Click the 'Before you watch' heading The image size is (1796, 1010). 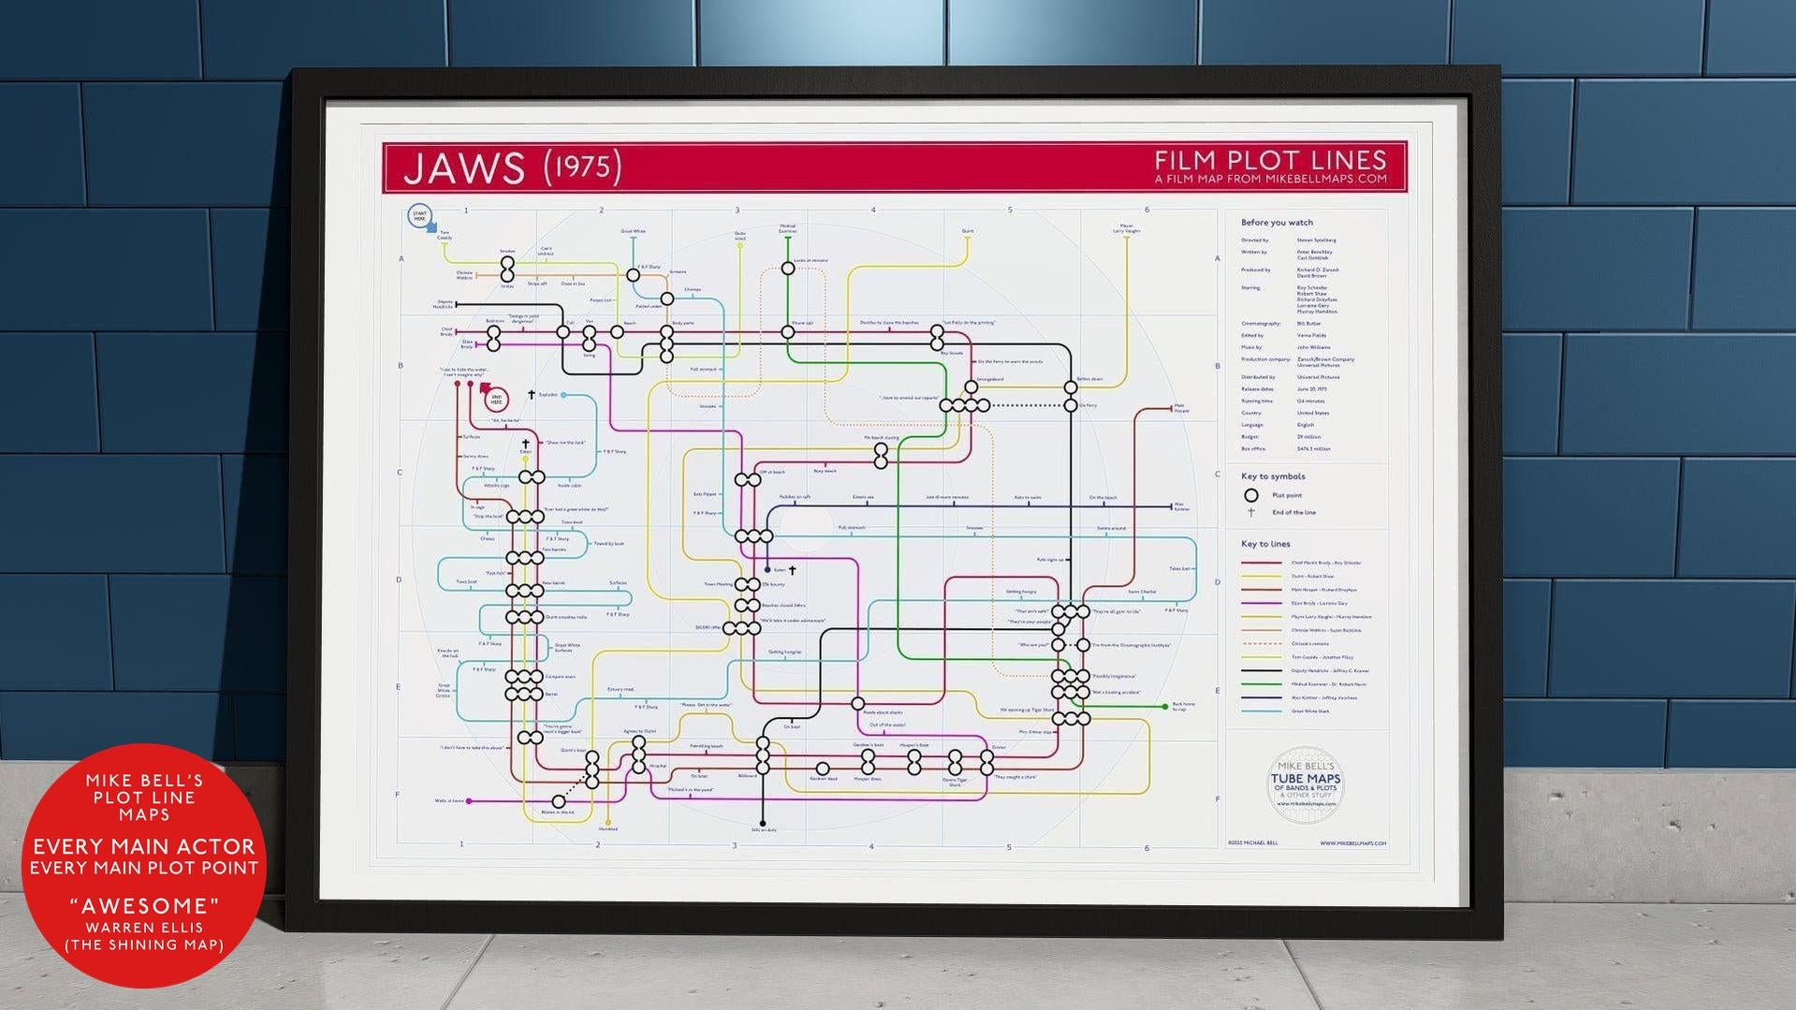[x=1277, y=223]
